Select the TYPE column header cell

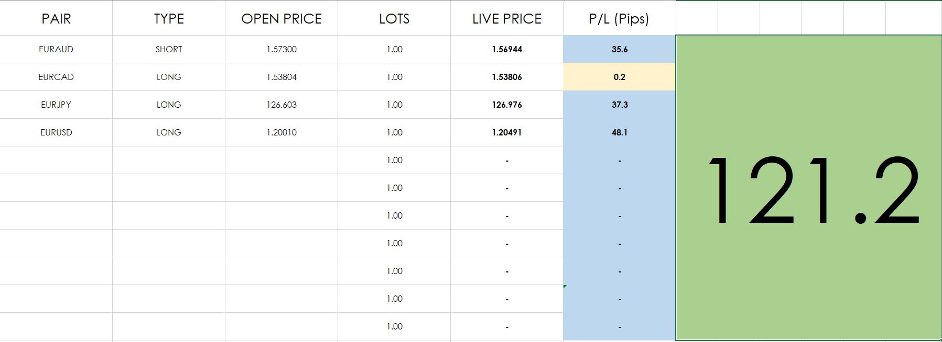(169, 19)
